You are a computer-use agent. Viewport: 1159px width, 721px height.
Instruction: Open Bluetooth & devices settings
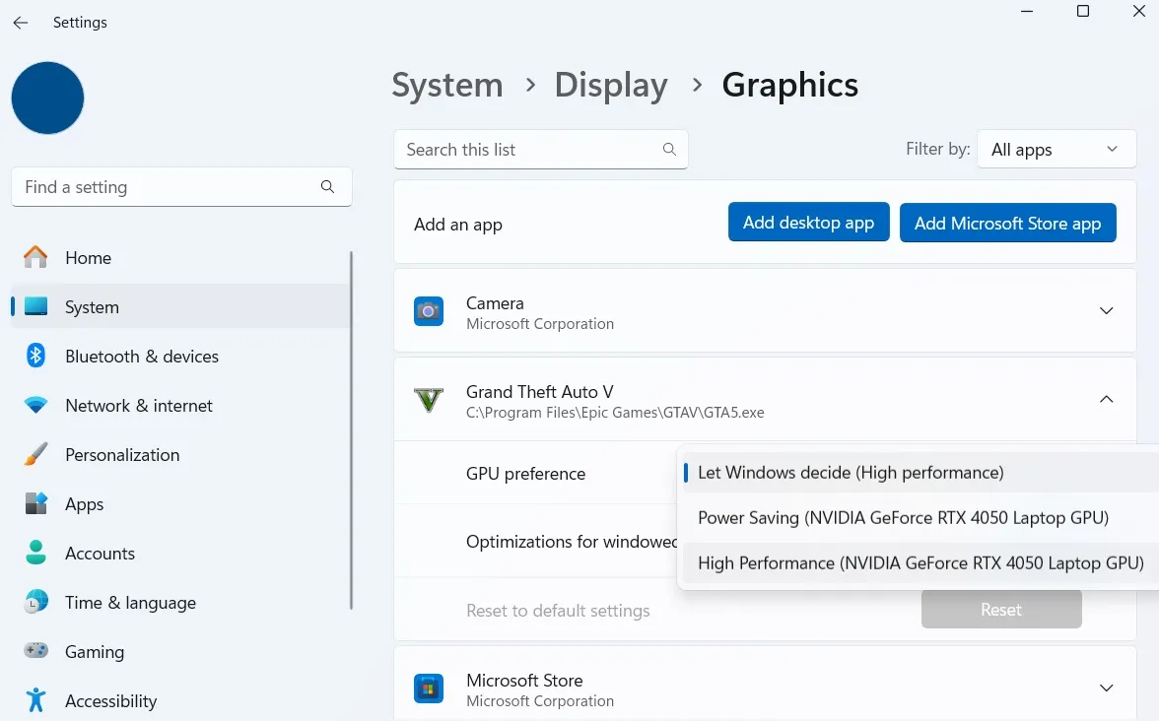(141, 356)
